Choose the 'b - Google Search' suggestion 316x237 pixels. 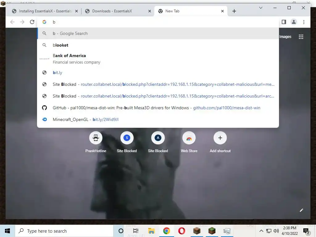[x=158, y=33]
